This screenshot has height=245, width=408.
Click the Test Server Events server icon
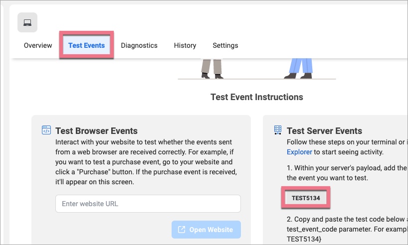[x=278, y=130]
